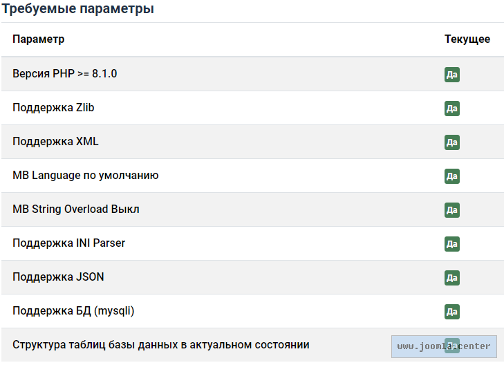Click the Требуемые параметры heading
This screenshot has width=504, height=365.
tap(77, 9)
